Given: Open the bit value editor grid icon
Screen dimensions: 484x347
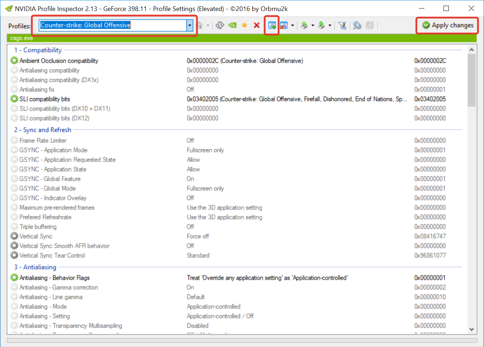Looking at the screenshot, I should pyautogui.click(x=370, y=25).
